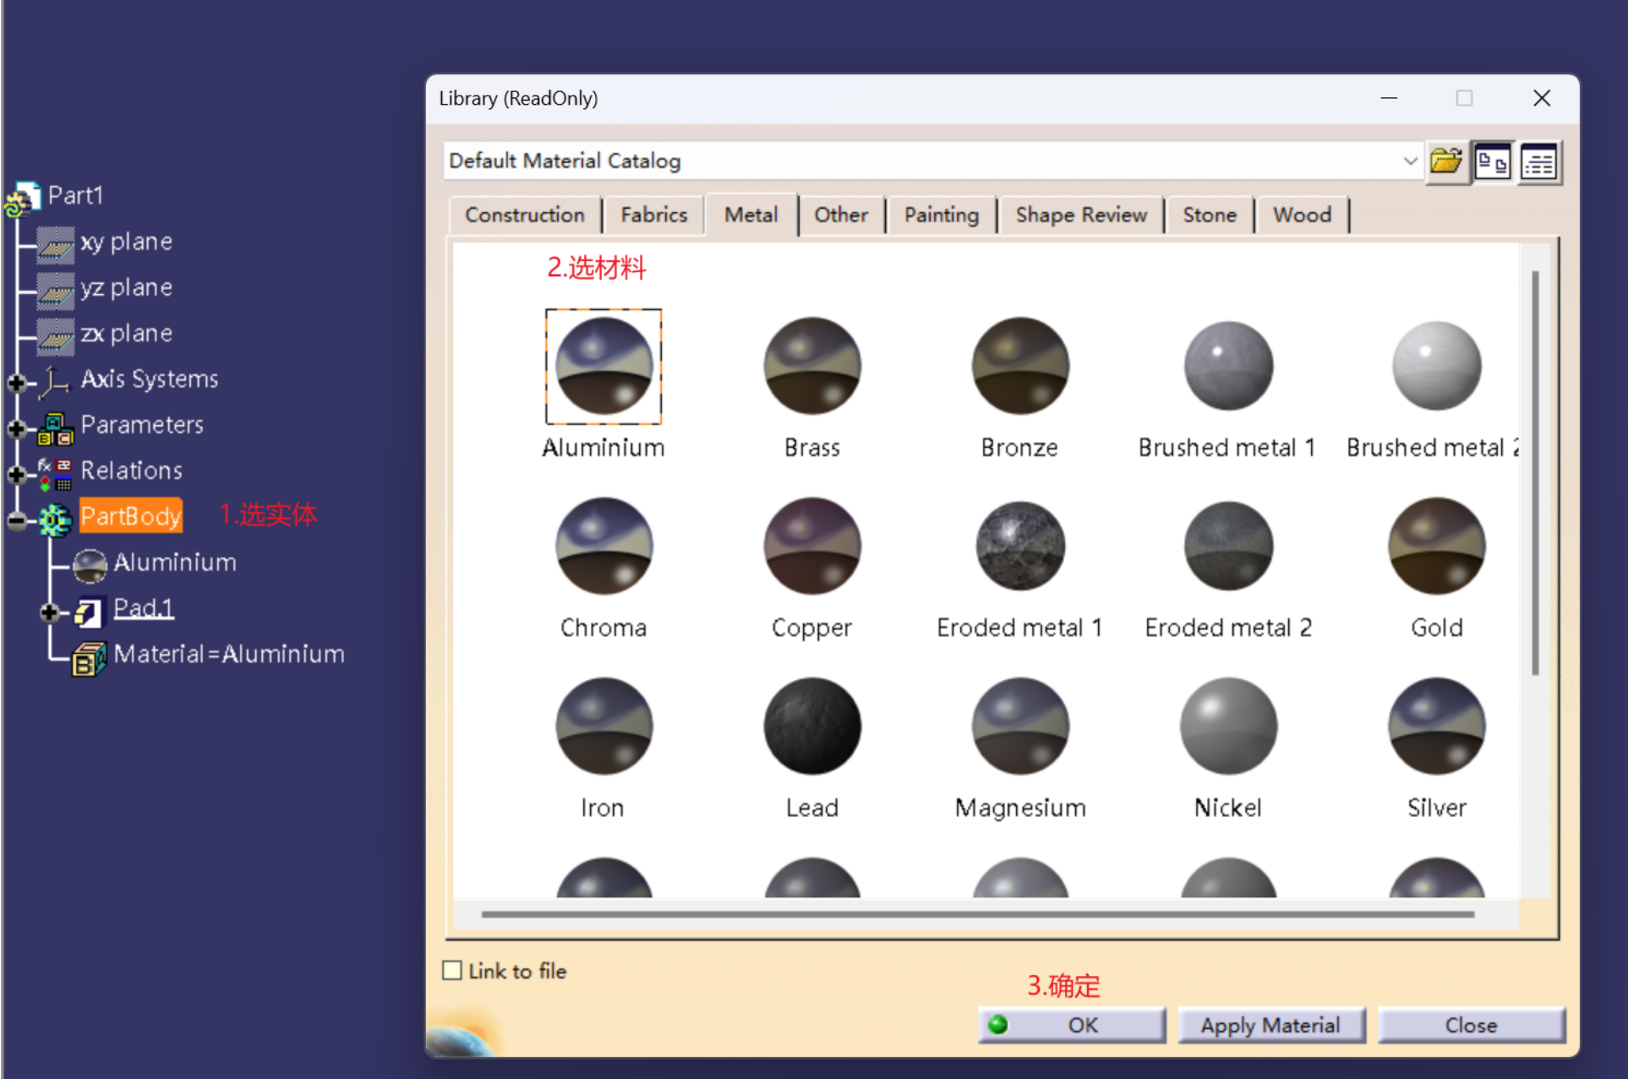
Task: Pick the Lead material sphere
Action: (x=811, y=726)
